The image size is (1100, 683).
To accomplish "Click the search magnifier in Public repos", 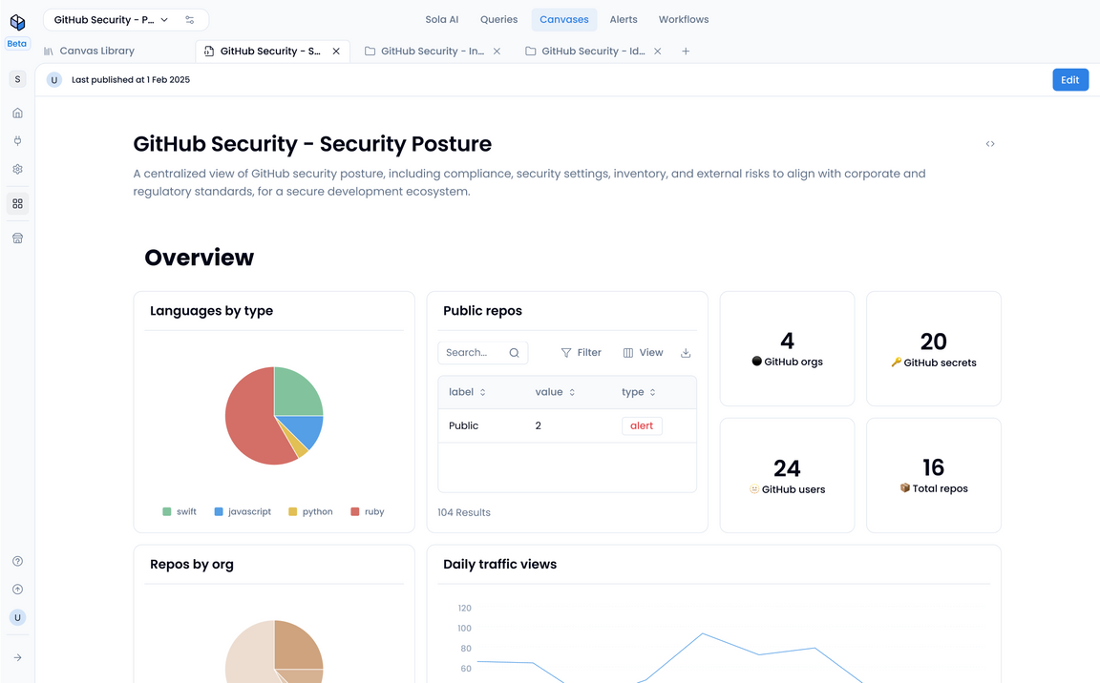I will point(515,353).
